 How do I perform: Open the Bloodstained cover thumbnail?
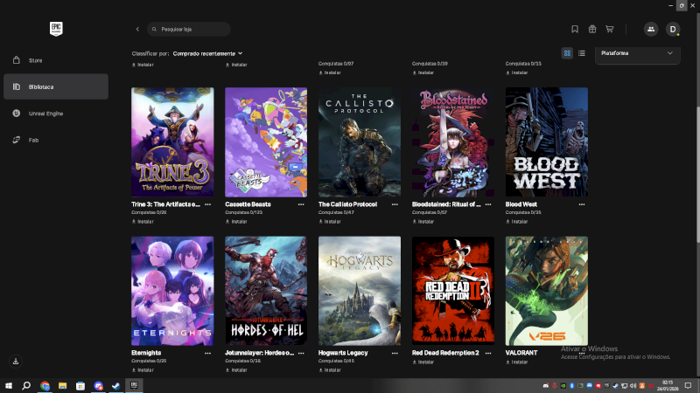453,142
